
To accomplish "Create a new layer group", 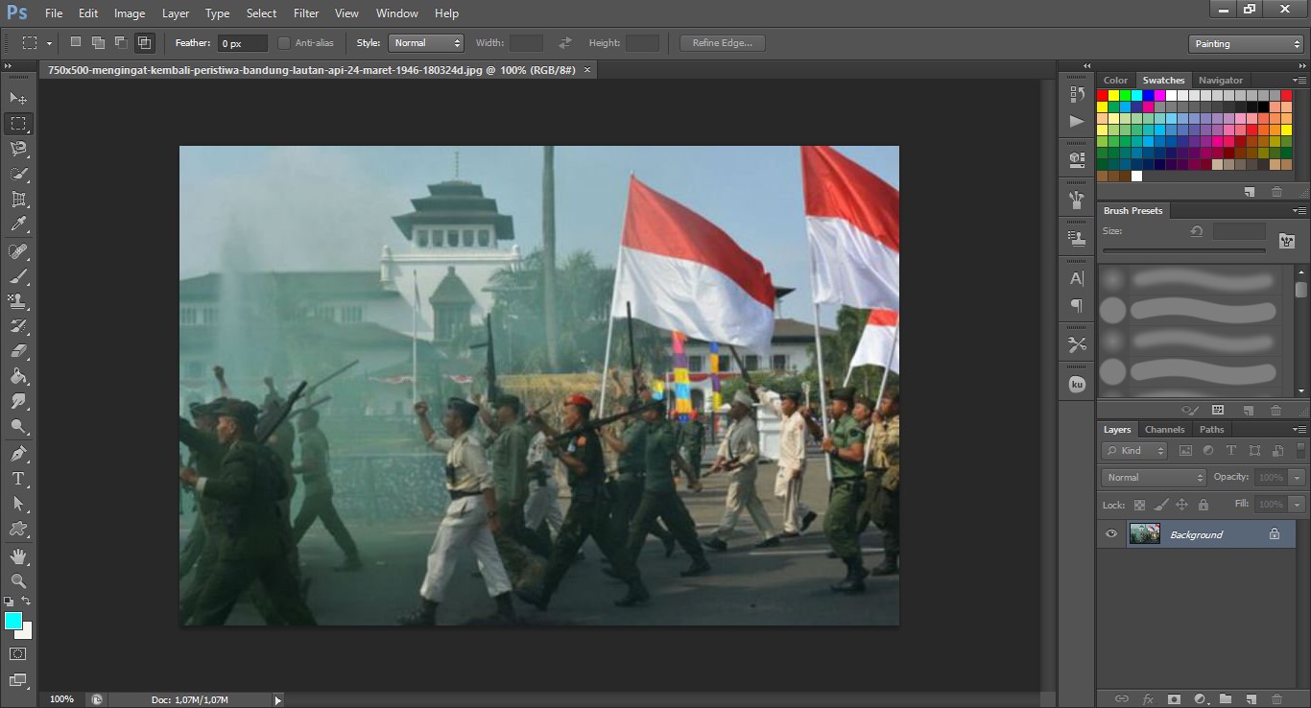I will (x=1226, y=699).
